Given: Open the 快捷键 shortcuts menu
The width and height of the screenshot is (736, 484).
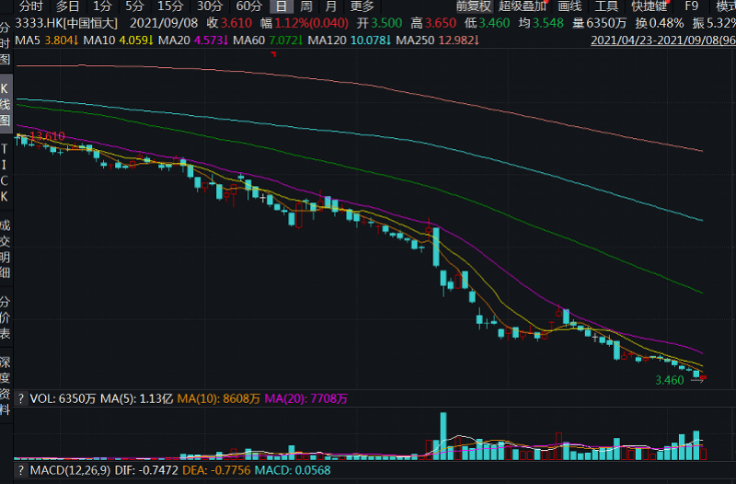Looking at the screenshot, I should pyautogui.click(x=649, y=6).
